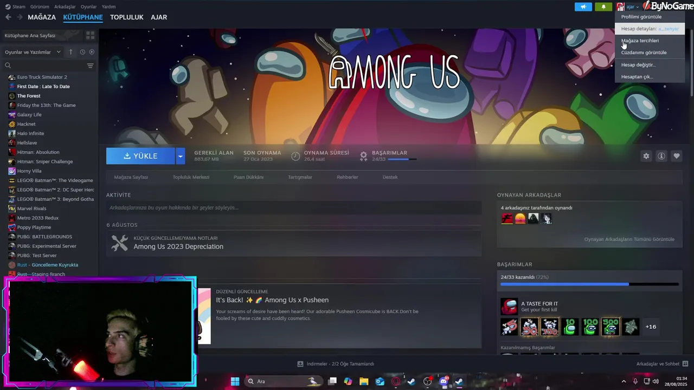
Task: Open the Among Us settings gear
Action: 646,156
